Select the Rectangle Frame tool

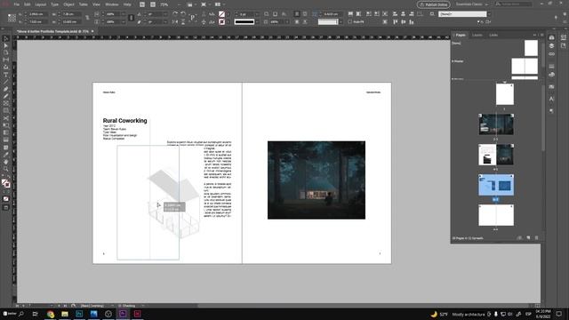click(x=6, y=104)
